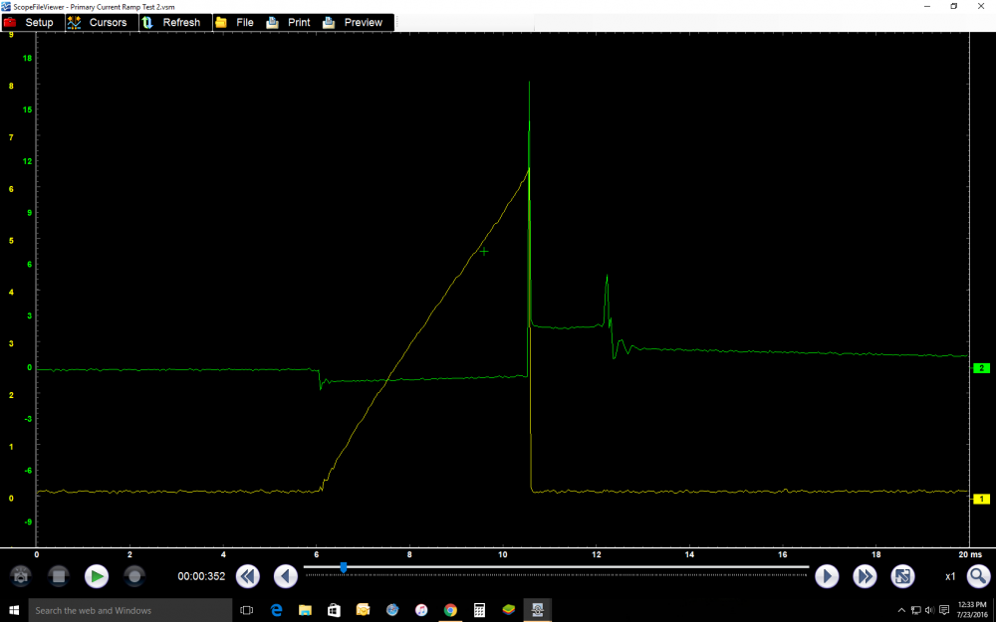Click the Refresh toolbar button
The width and height of the screenshot is (996, 622).
[171, 22]
